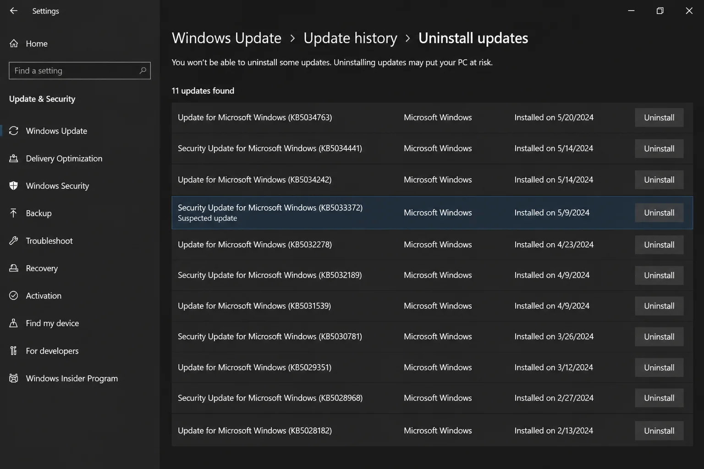This screenshot has width=704, height=469.
Task: Navigate to Update history breadcrumb
Action: (x=350, y=38)
